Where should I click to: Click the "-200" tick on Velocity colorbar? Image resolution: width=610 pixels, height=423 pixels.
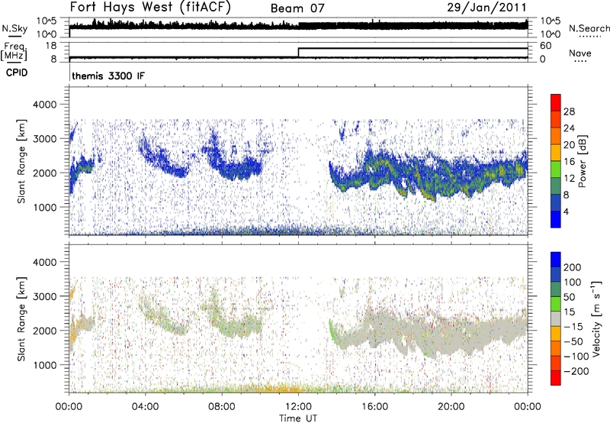(x=576, y=371)
